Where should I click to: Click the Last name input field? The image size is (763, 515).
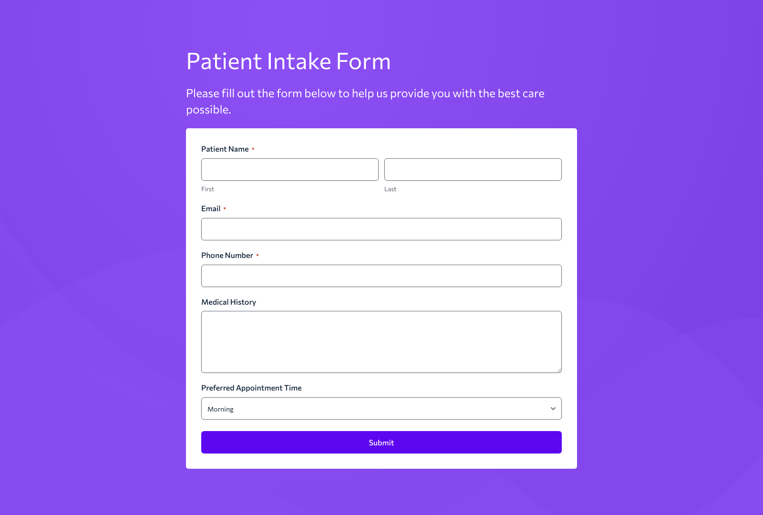pyautogui.click(x=473, y=169)
